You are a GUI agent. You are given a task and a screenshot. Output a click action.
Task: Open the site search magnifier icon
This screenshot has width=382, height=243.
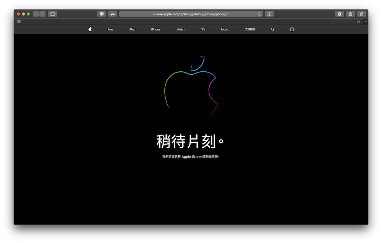(x=273, y=29)
